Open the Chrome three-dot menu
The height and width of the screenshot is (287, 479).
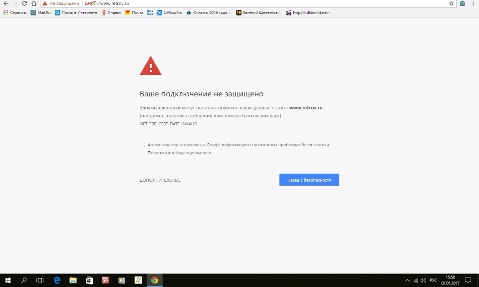[x=473, y=3]
